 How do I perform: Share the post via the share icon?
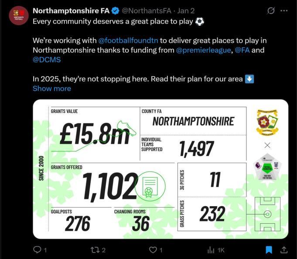tap(283, 250)
